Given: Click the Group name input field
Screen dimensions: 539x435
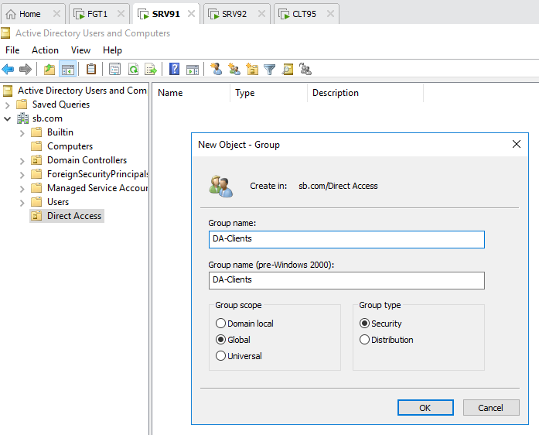Looking at the screenshot, I should coord(346,239).
